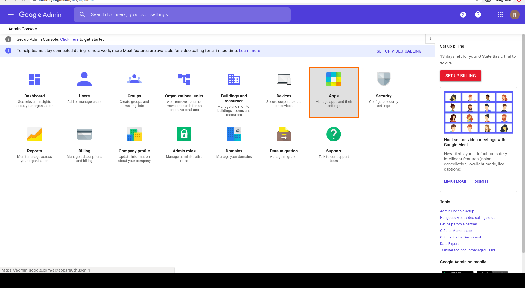This screenshot has width=525, height=288.
Task: Open Learn more about Meet features
Action: (249, 51)
